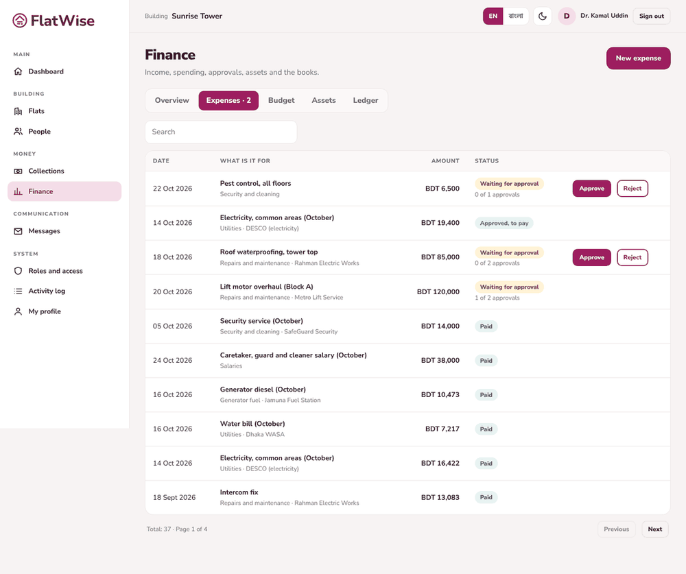Toggle dark mode with the moon icon

(543, 16)
